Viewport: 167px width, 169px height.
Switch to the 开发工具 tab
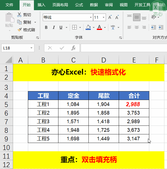click(x=142, y=5)
